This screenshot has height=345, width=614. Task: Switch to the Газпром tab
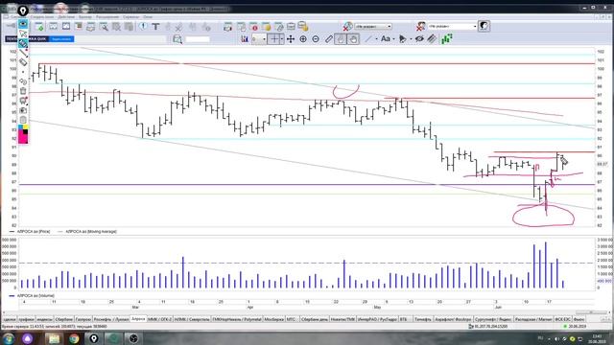[x=83, y=319]
